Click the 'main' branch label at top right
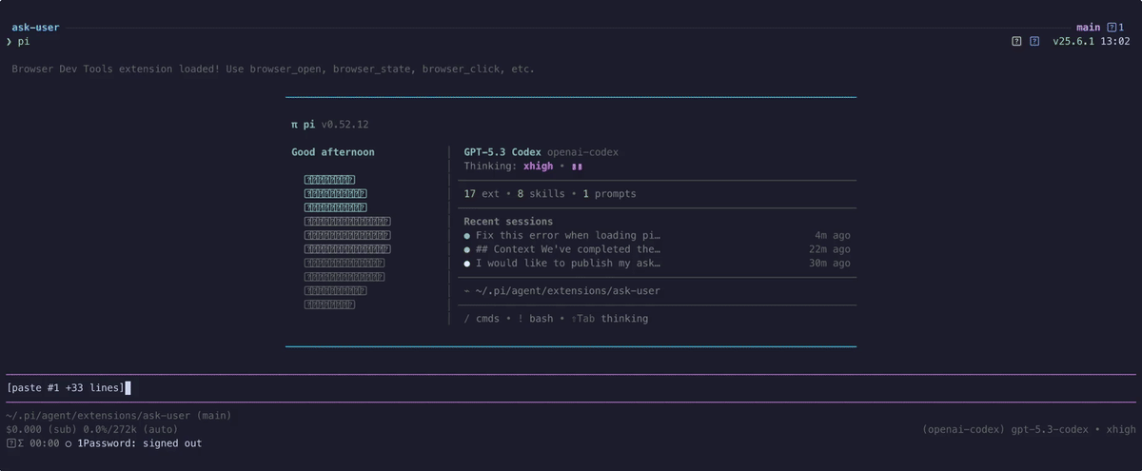The width and height of the screenshot is (1142, 471). (x=1088, y=28)
